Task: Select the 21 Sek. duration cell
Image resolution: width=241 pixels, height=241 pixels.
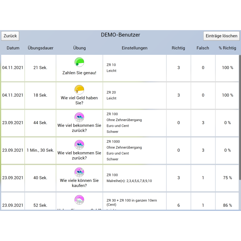Action: pyautogui.click(x=40, y=68)
